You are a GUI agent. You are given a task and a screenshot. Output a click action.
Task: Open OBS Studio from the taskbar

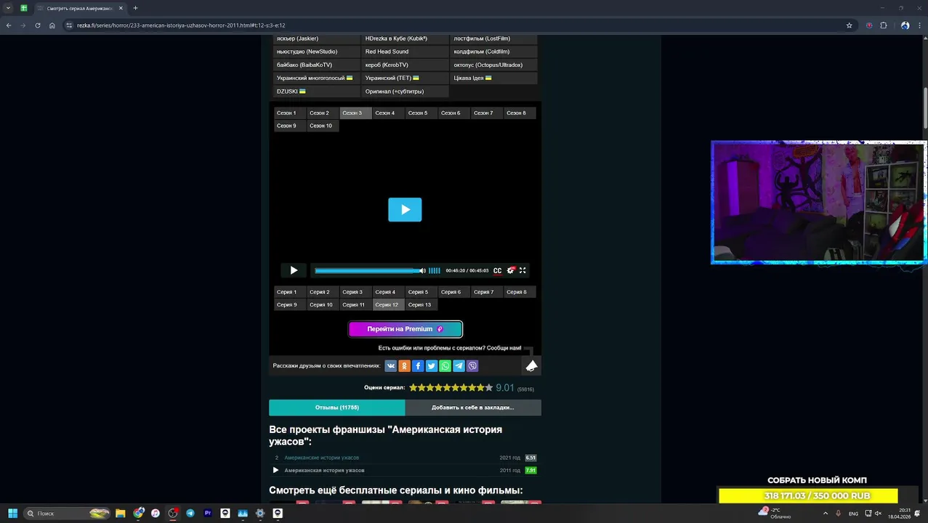173,513
